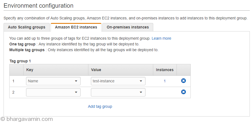Screen dimensions: 252x122
Task: Open the On-premises instances tab
Action: (128, 27)
